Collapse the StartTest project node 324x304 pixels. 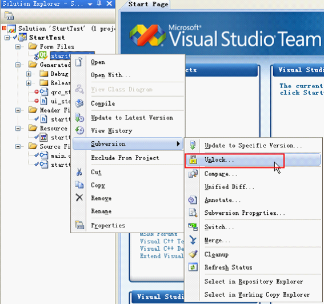(x=7, y=38)
